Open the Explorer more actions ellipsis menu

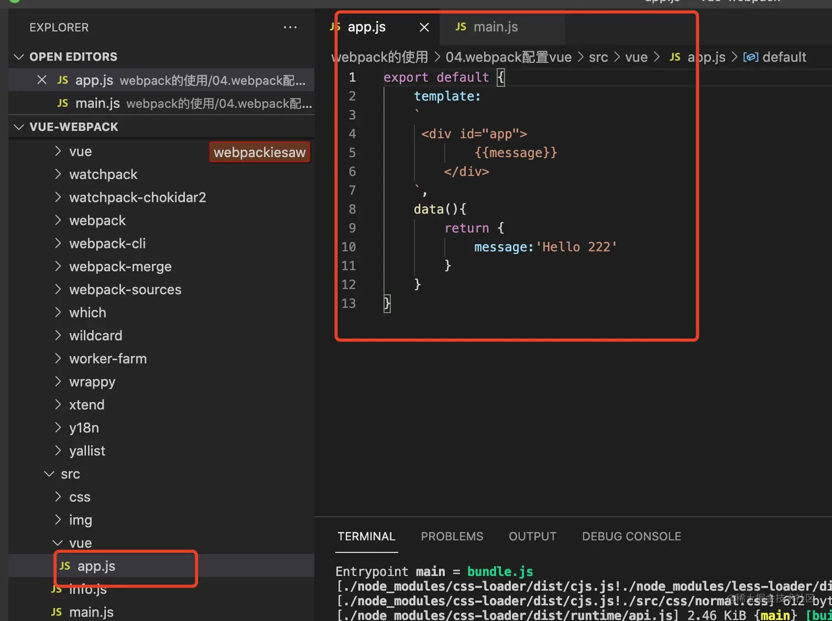click(x=290, y=28)
